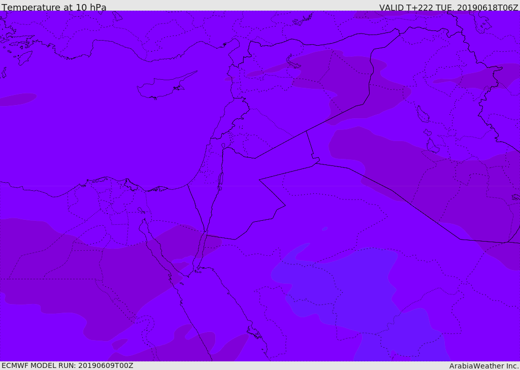Click the Dead Sea outline on the map
Image resolution: width=520 pixels, height=370 pixels.
coord(220,181)
